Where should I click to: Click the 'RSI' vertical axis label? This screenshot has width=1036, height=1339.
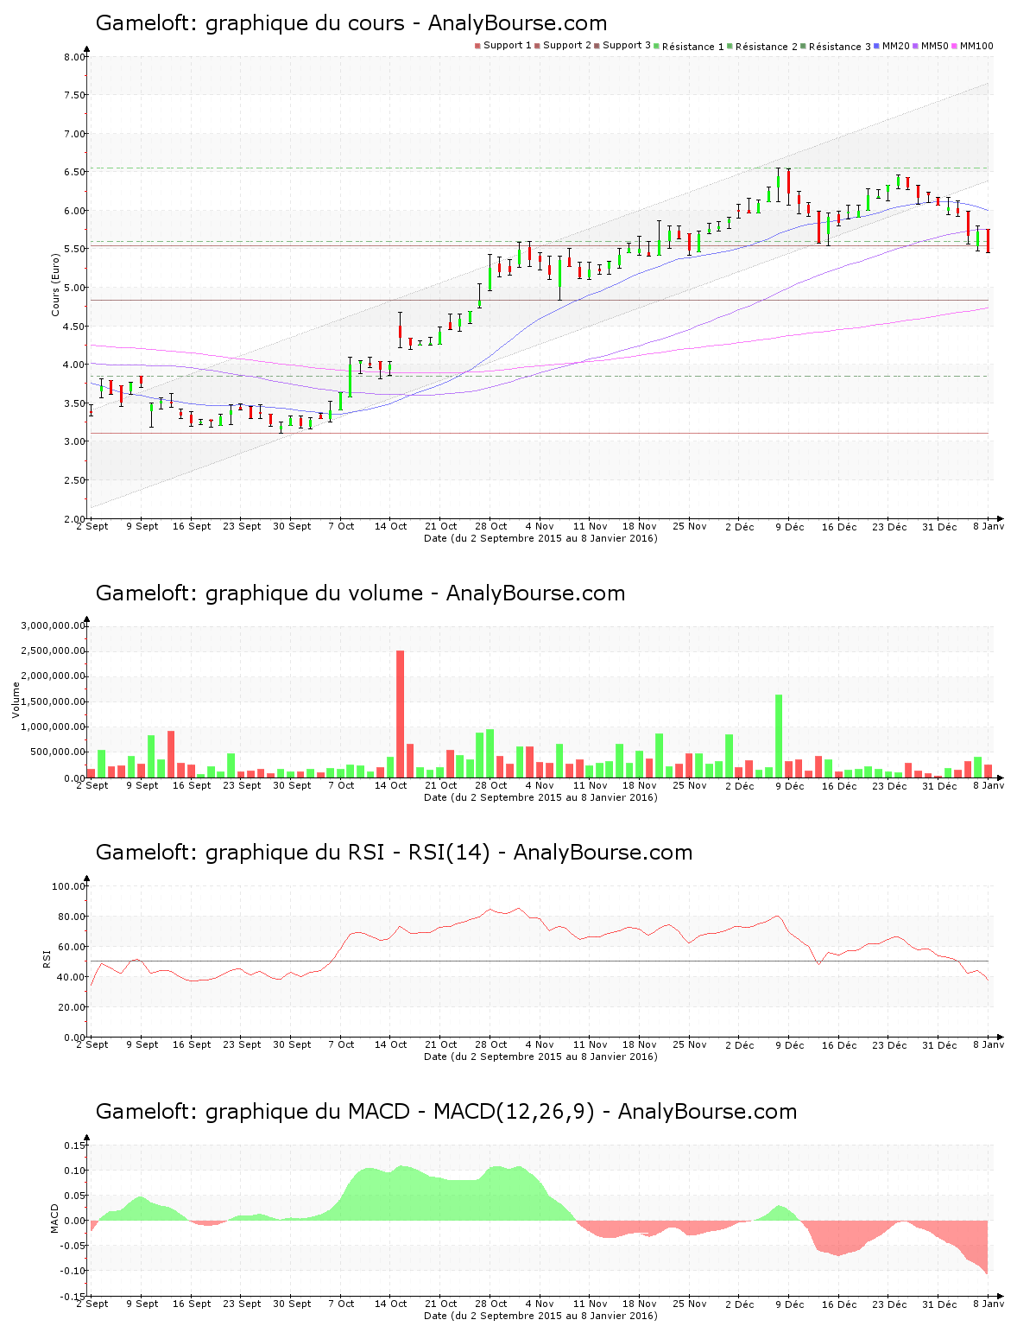coord(46,958)
